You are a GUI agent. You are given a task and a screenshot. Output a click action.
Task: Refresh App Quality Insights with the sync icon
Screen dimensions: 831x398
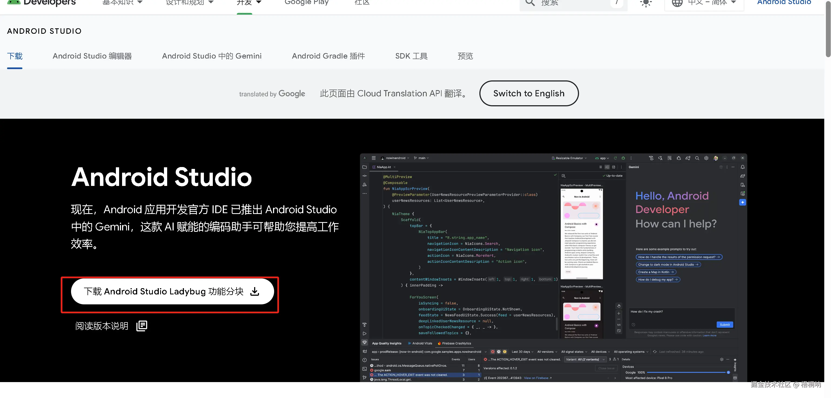(655, 352)
